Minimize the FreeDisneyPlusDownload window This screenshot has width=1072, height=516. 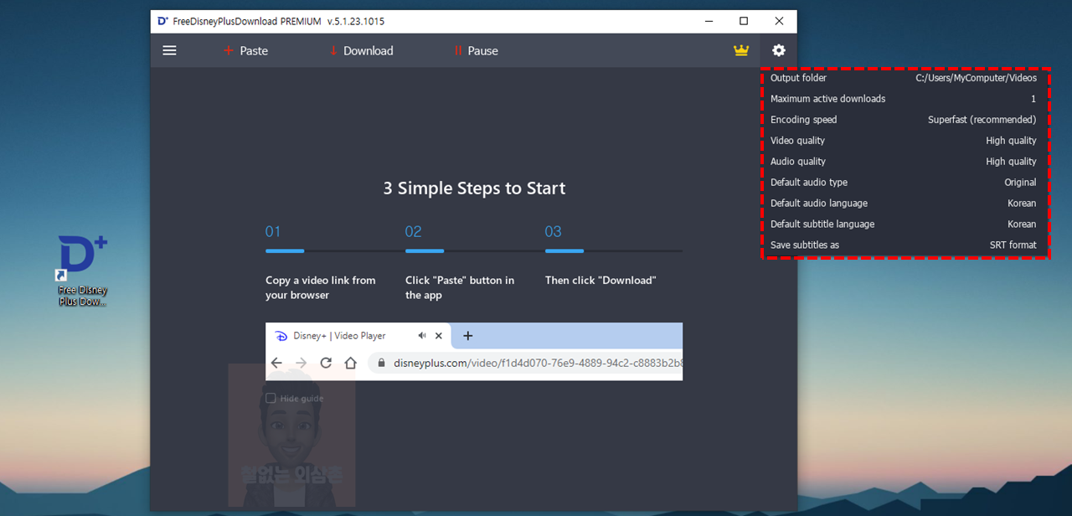[709, 21]
